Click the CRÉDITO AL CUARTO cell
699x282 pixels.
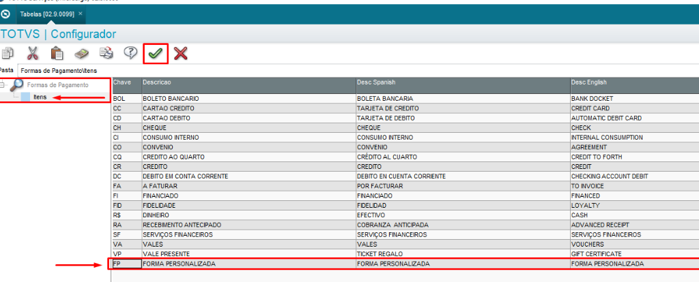click(x=463, y=157)
